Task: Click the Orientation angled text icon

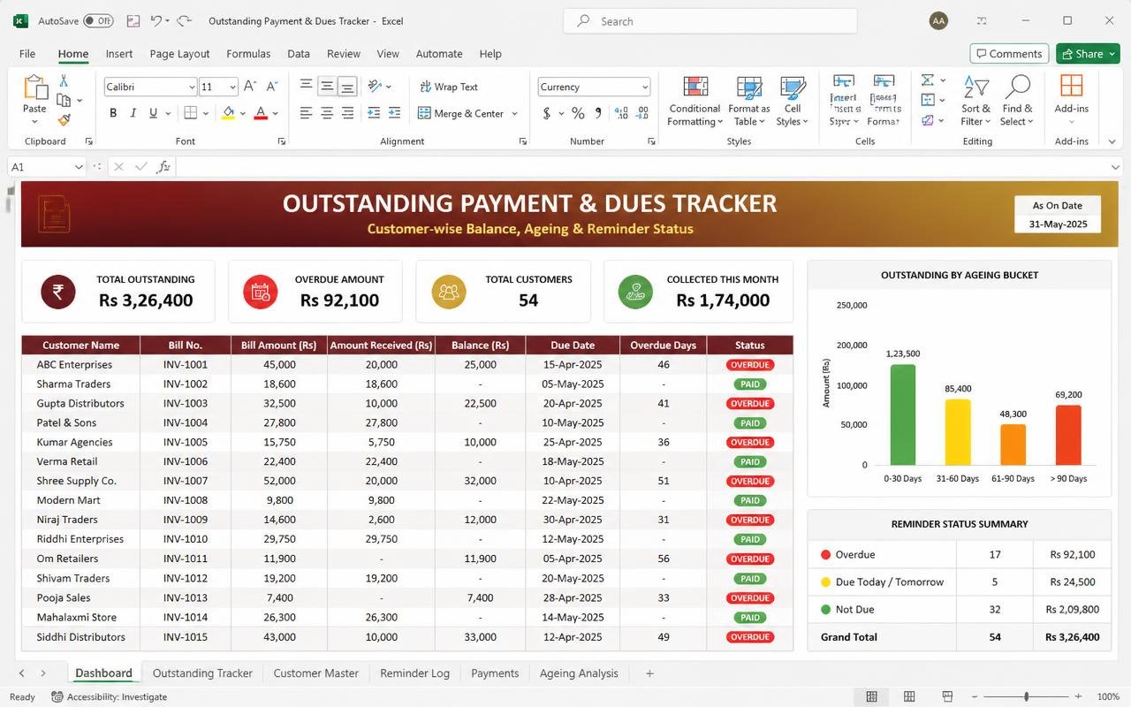Action: pyautogui.click(x=375, y=87)
